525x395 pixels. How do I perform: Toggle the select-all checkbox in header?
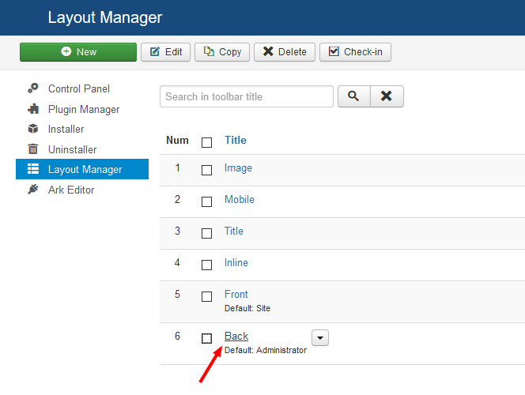tap(207, 142)
